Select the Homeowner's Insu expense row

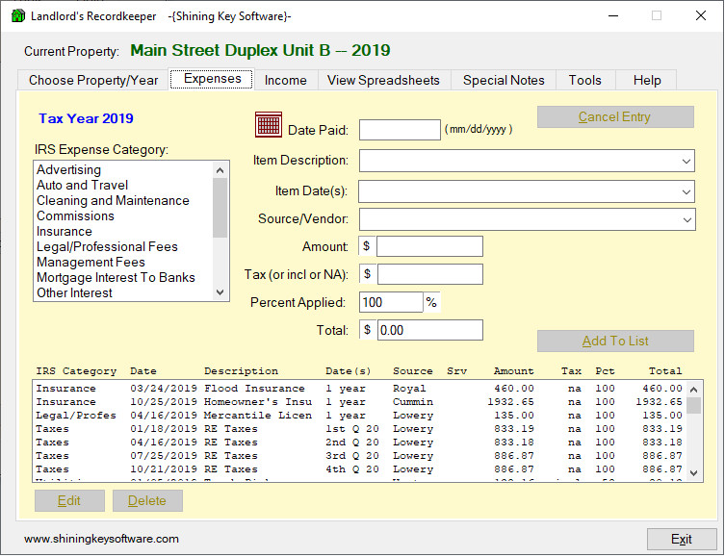pyautogui.click(x=359, y=402)
